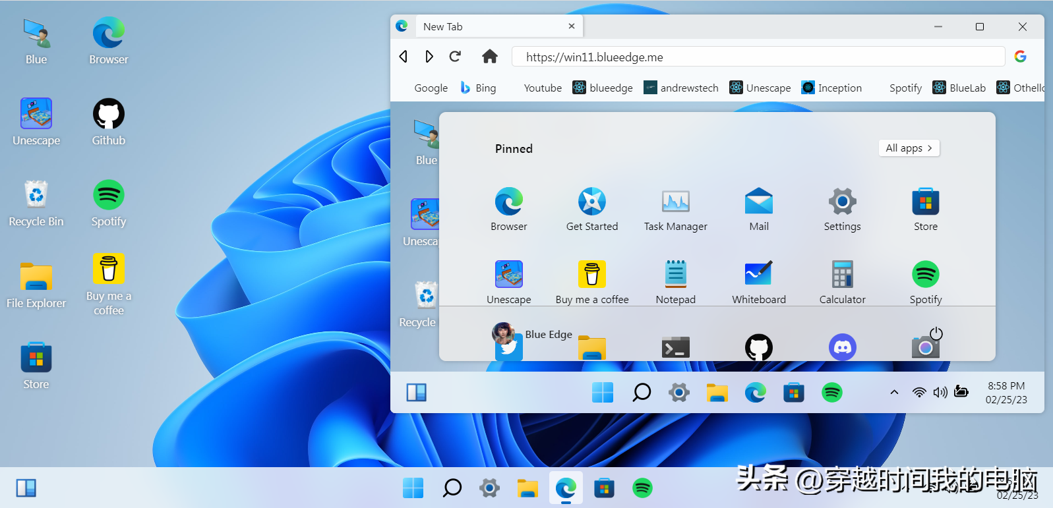The image size is (1053, 508).
Task: Open the widgets icon on the outer taskbar
Action: point(26,488)
